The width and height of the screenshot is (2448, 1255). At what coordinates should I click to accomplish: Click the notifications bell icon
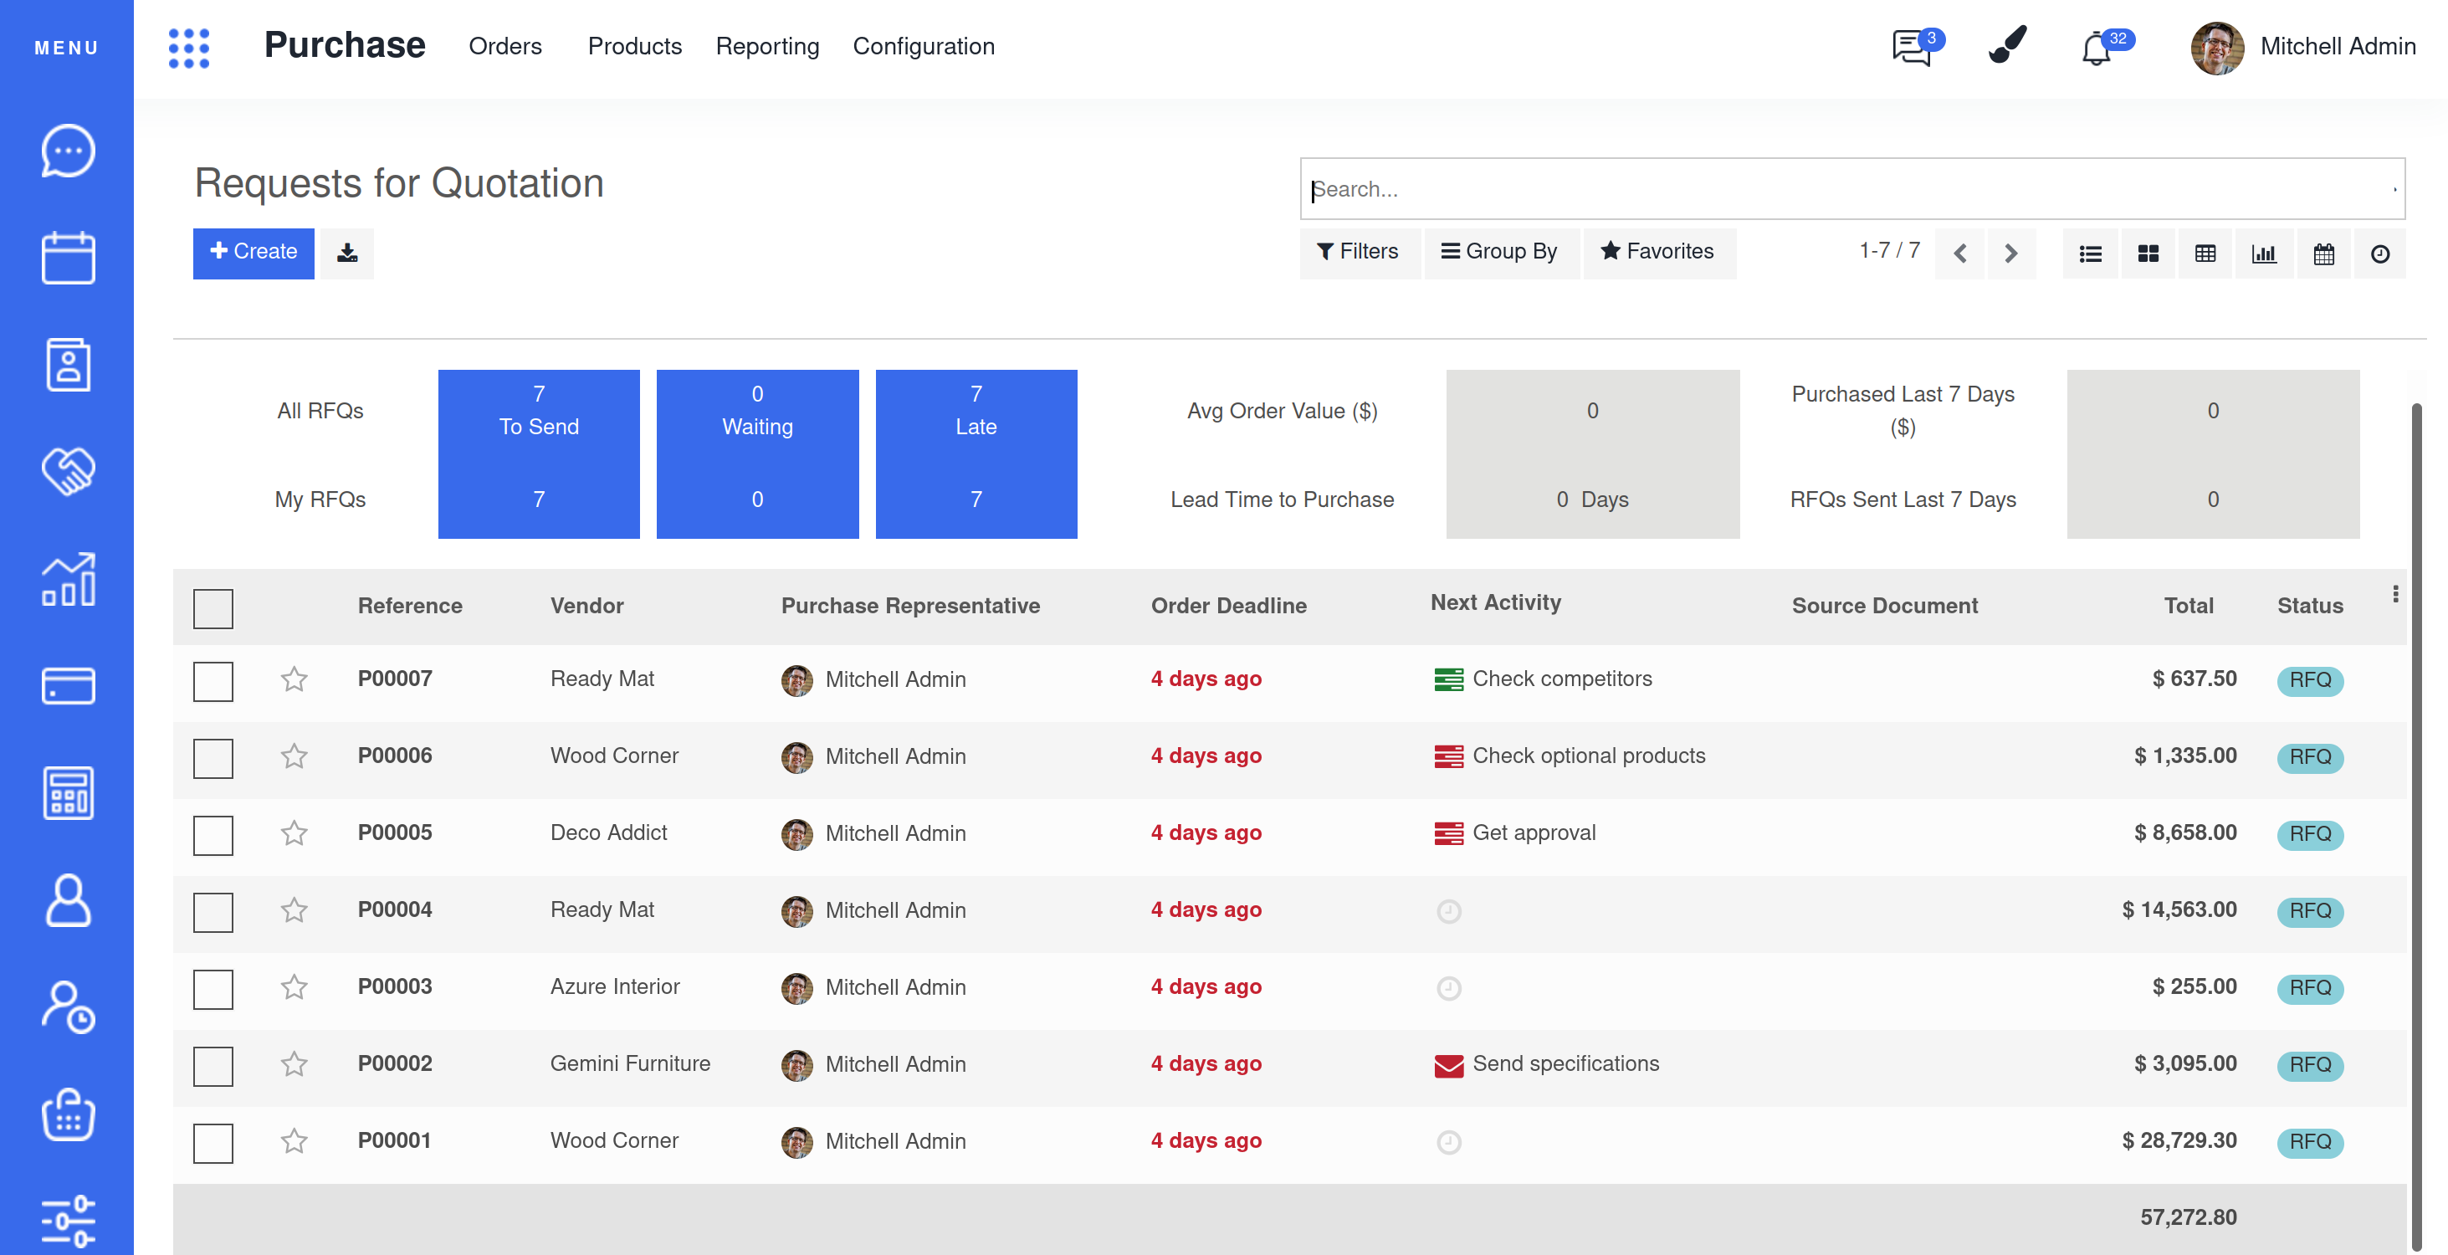[2097, 48]
